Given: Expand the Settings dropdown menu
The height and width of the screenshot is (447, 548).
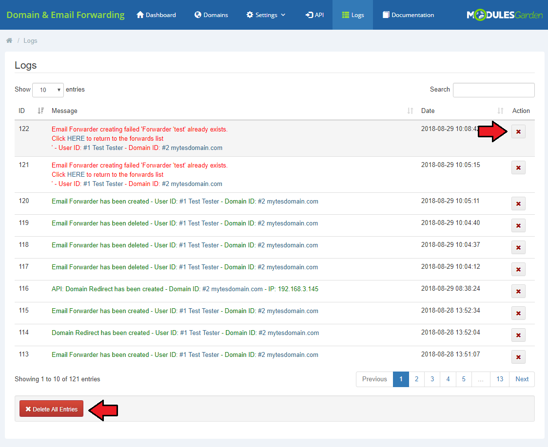Looking at the screenshot, I should click(x=266, y=15).
